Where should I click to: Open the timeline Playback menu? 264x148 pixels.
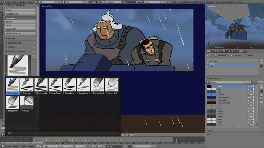(31, 146)
